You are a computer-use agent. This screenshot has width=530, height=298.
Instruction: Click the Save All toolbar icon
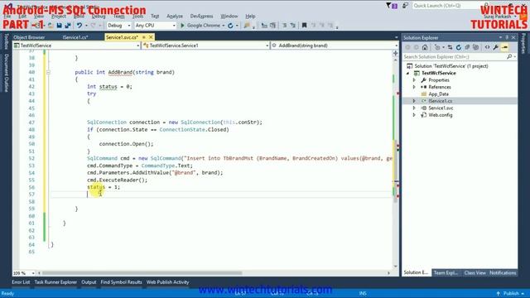(68, 26)
